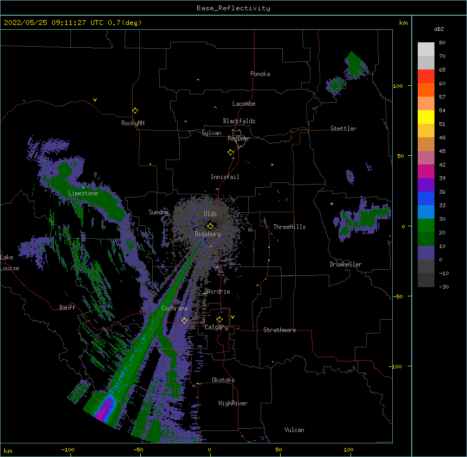Click the Sylvan label
The image size is (467, 457).
[x=211, y=133]
